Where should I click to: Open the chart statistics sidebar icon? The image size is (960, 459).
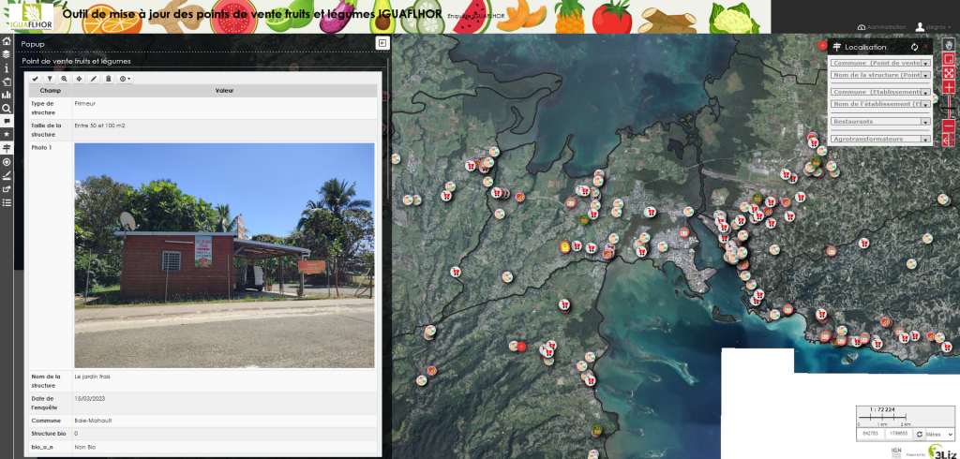click(7, 95)
